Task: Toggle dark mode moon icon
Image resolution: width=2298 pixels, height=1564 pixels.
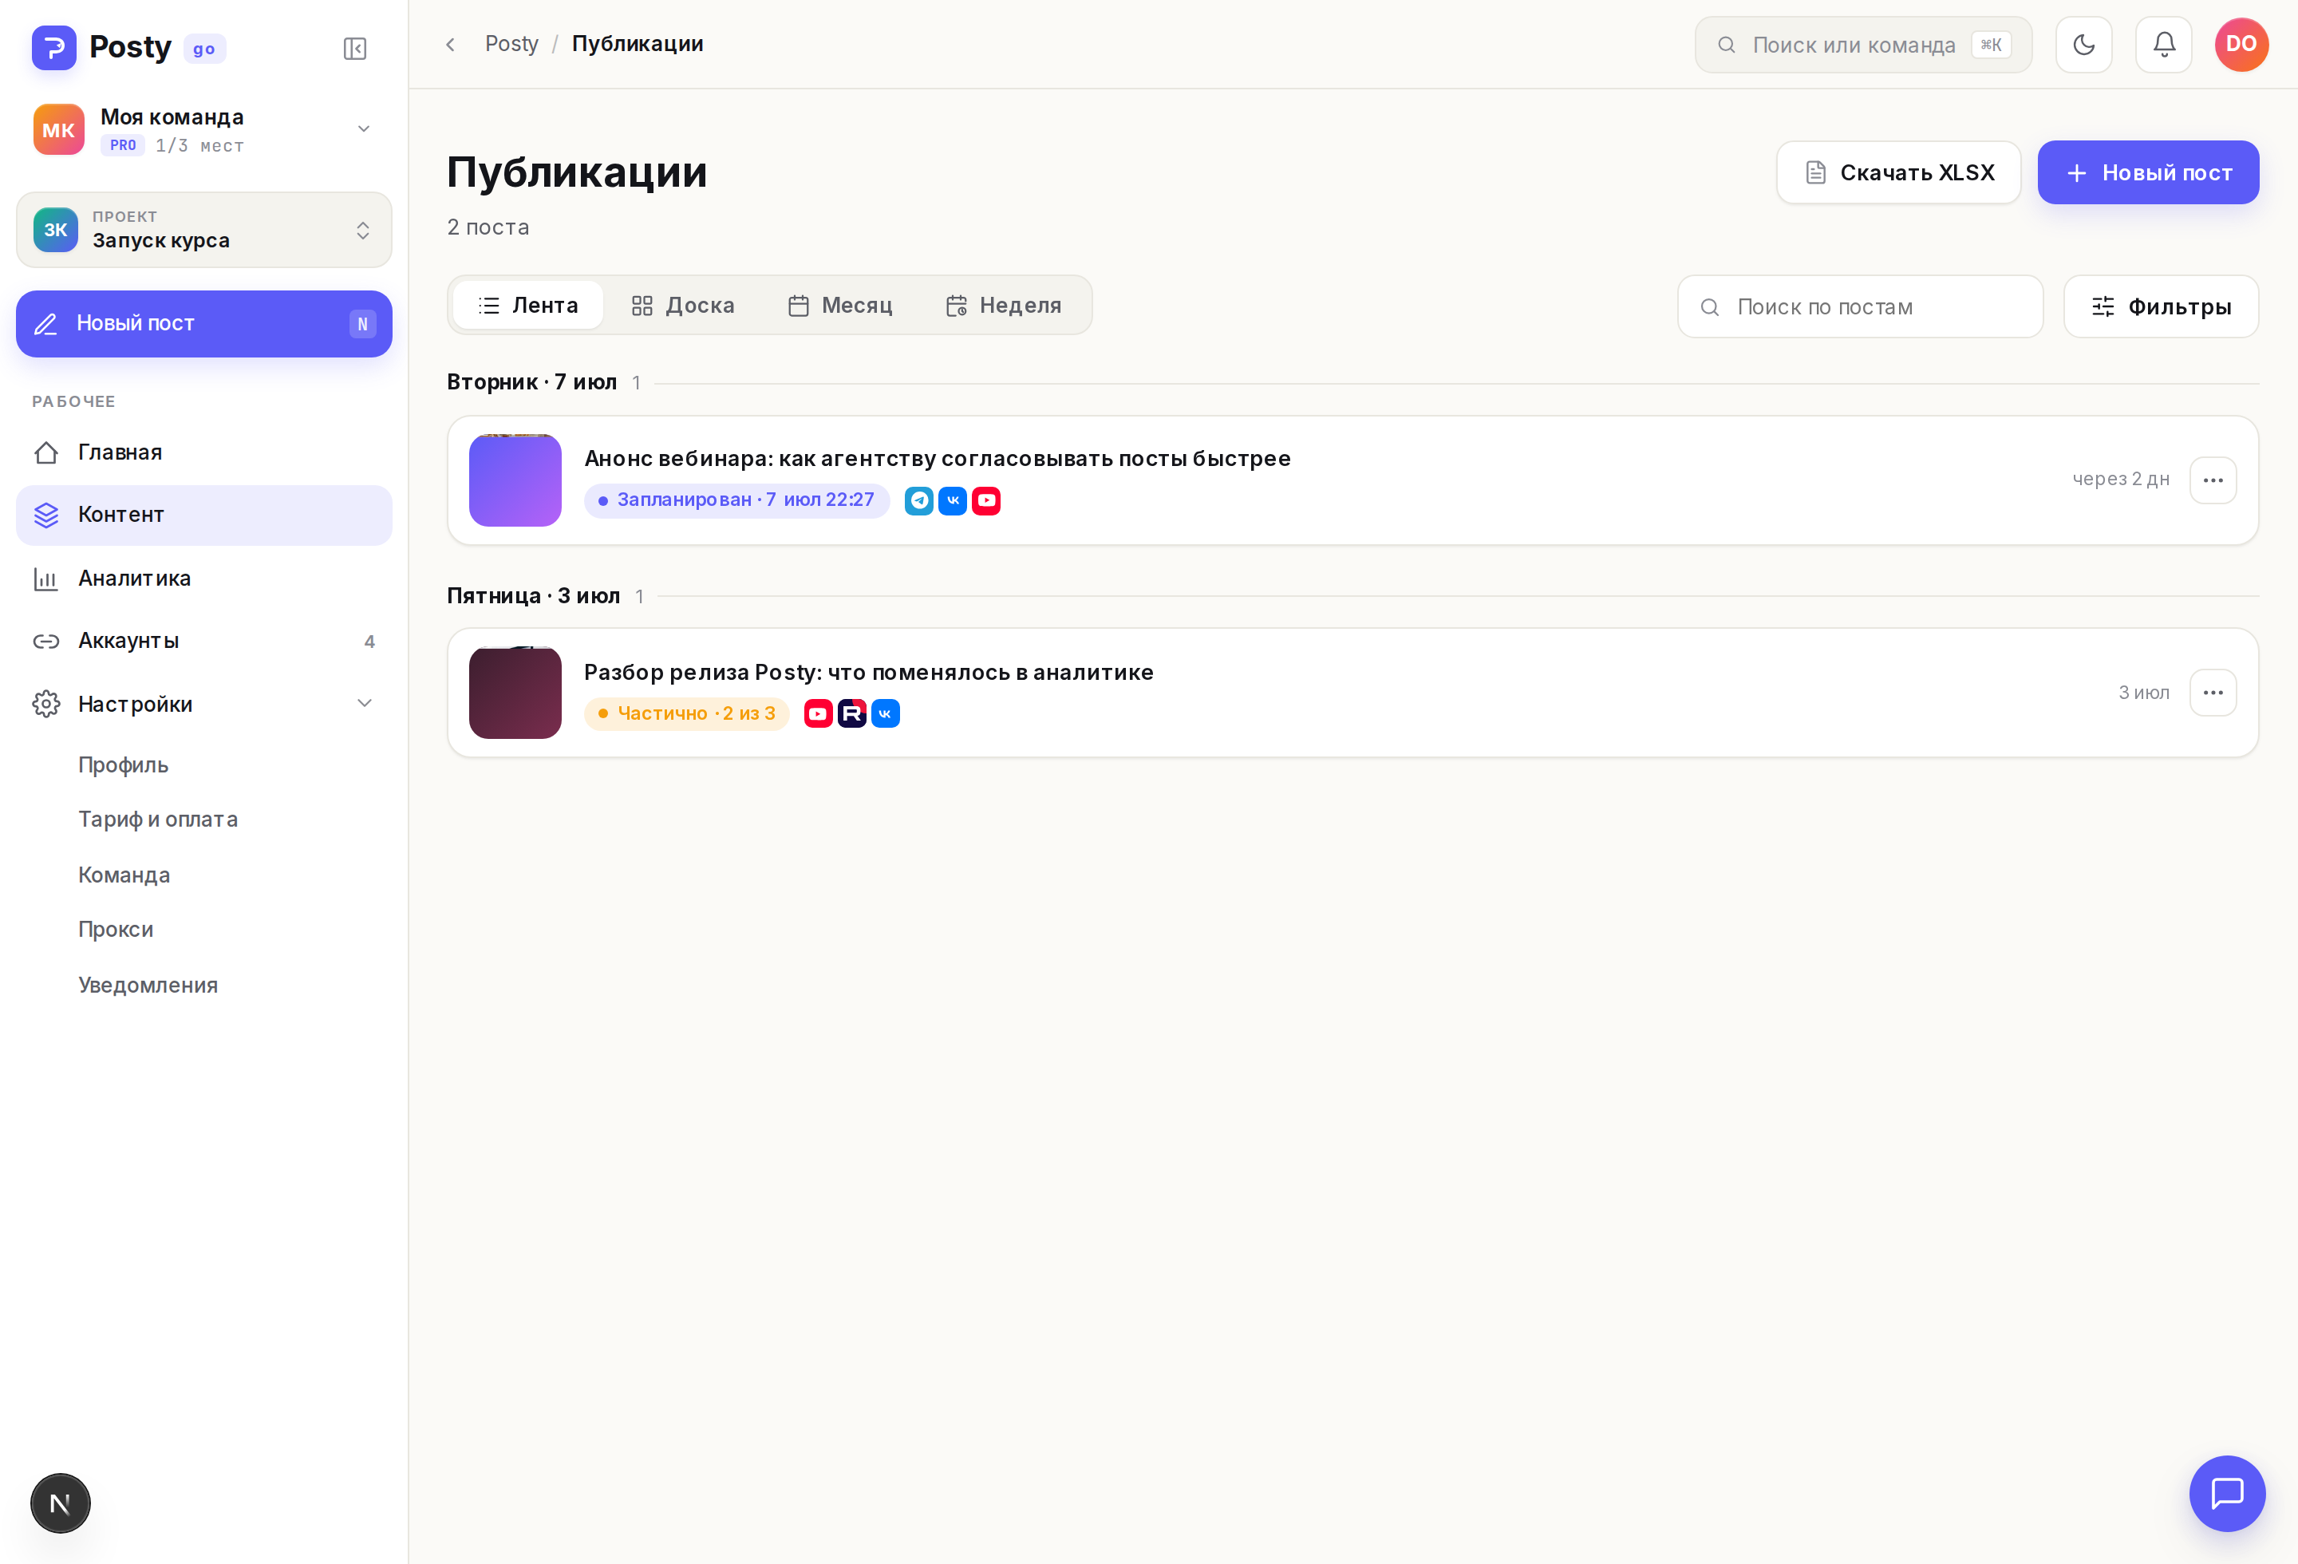Action: [2083, 45]
